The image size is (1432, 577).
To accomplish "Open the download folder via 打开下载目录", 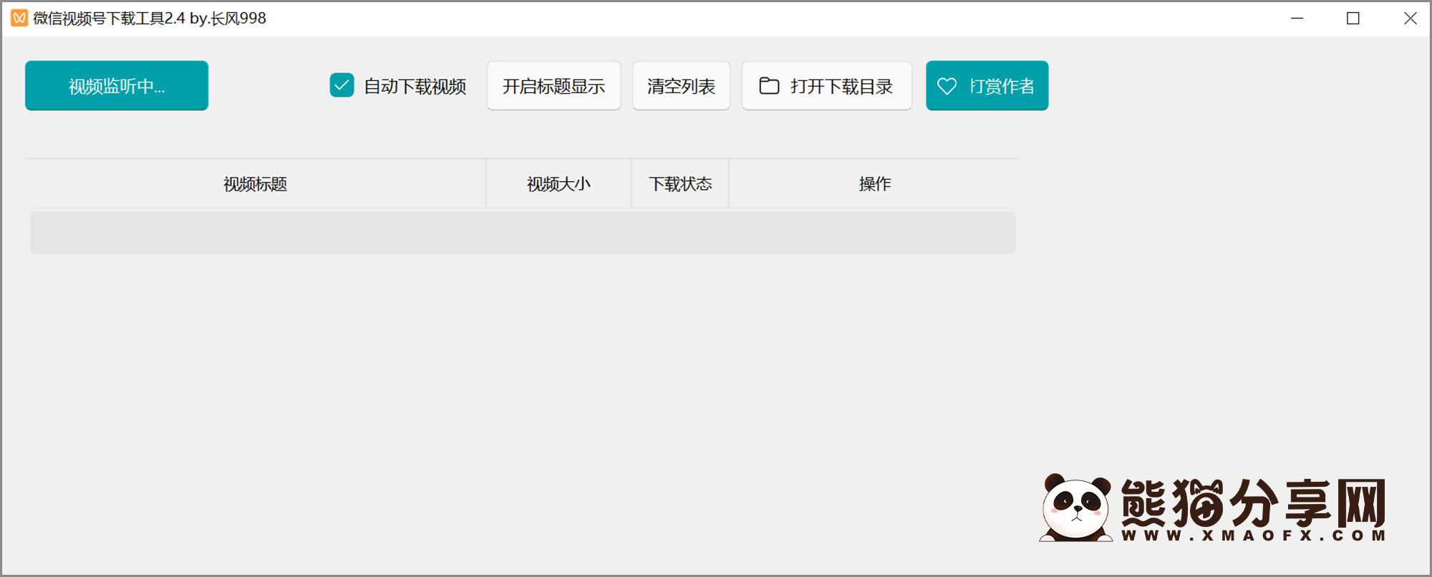I will 827,86.
